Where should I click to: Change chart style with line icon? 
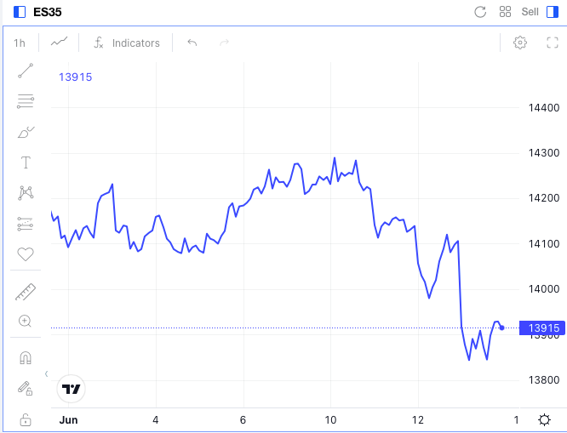59,43
